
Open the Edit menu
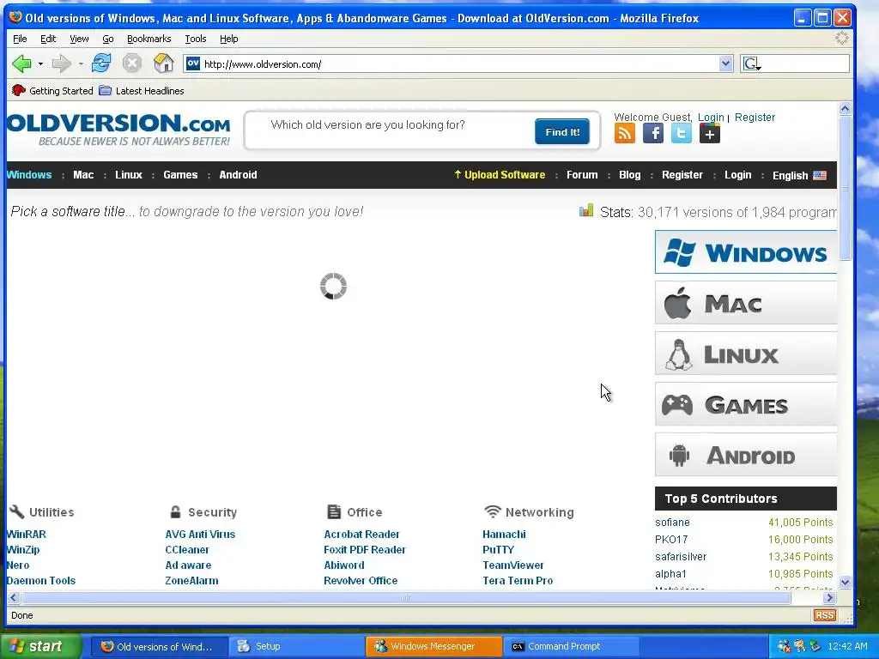click(x=48, y=39)
